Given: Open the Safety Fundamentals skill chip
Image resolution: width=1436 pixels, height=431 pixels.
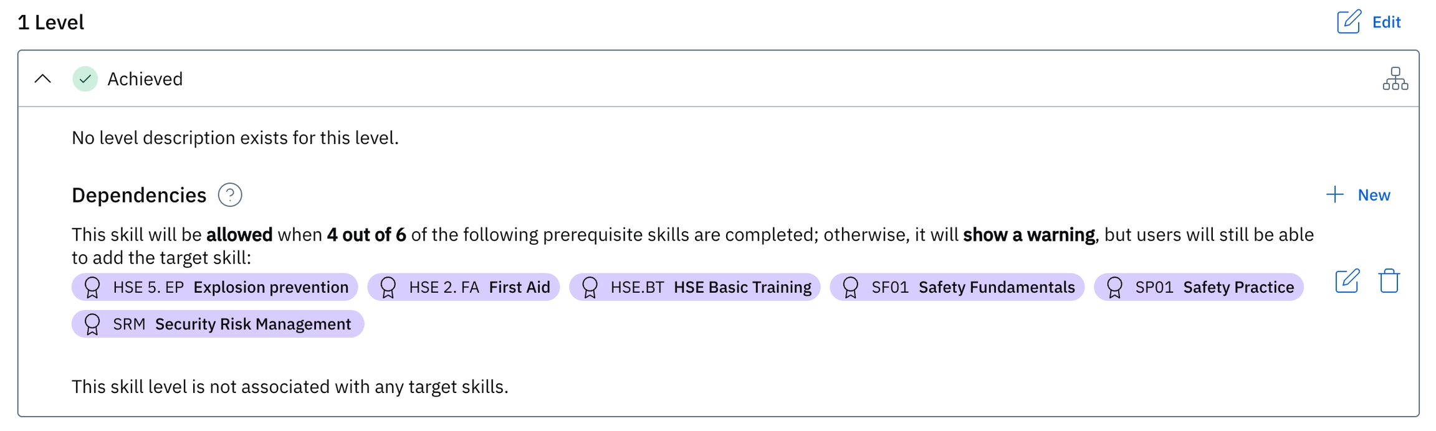Looking at the screenshot, I should [x=957, y=287].
